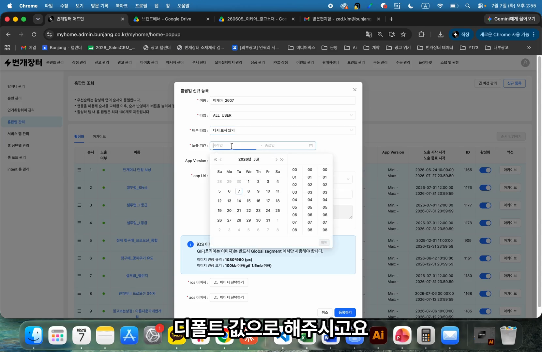Click the 신규 등록 button
542x352 pixels.
514,83
